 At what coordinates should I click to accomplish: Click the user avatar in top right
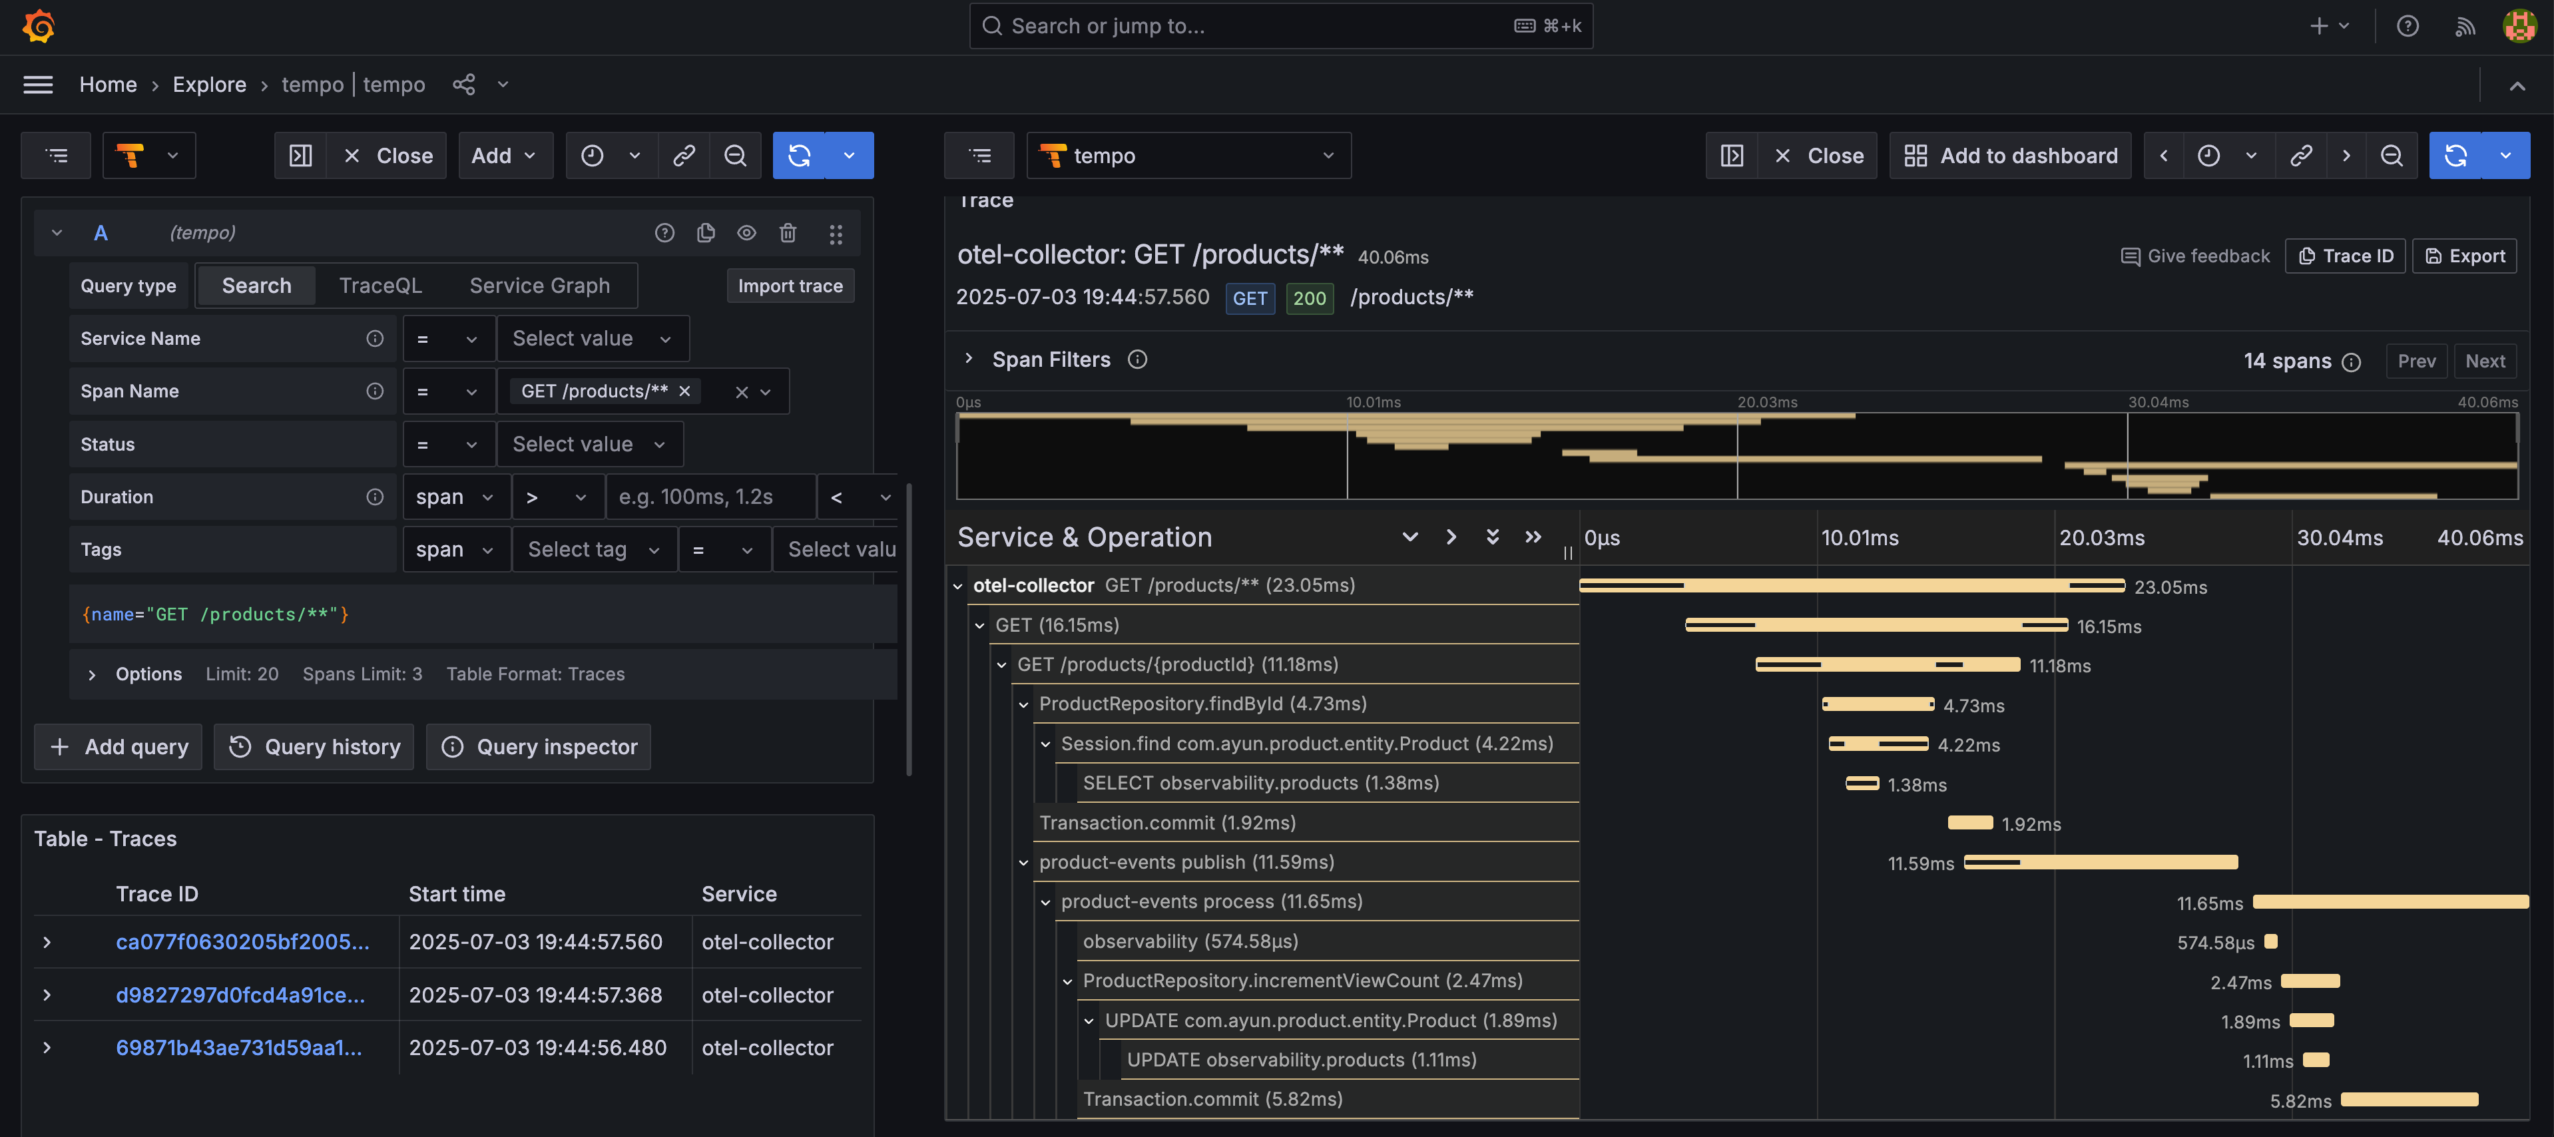2519,26
